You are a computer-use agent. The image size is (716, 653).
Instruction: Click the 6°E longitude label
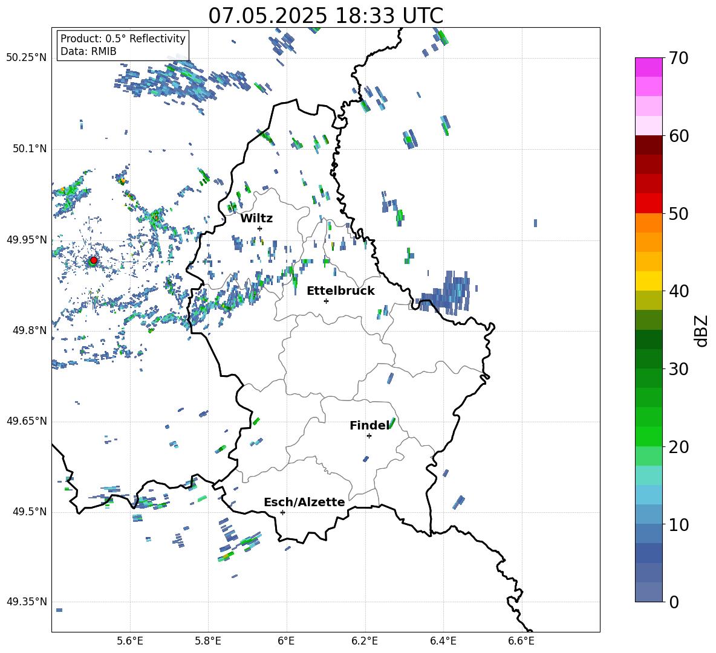pos(286,641)
